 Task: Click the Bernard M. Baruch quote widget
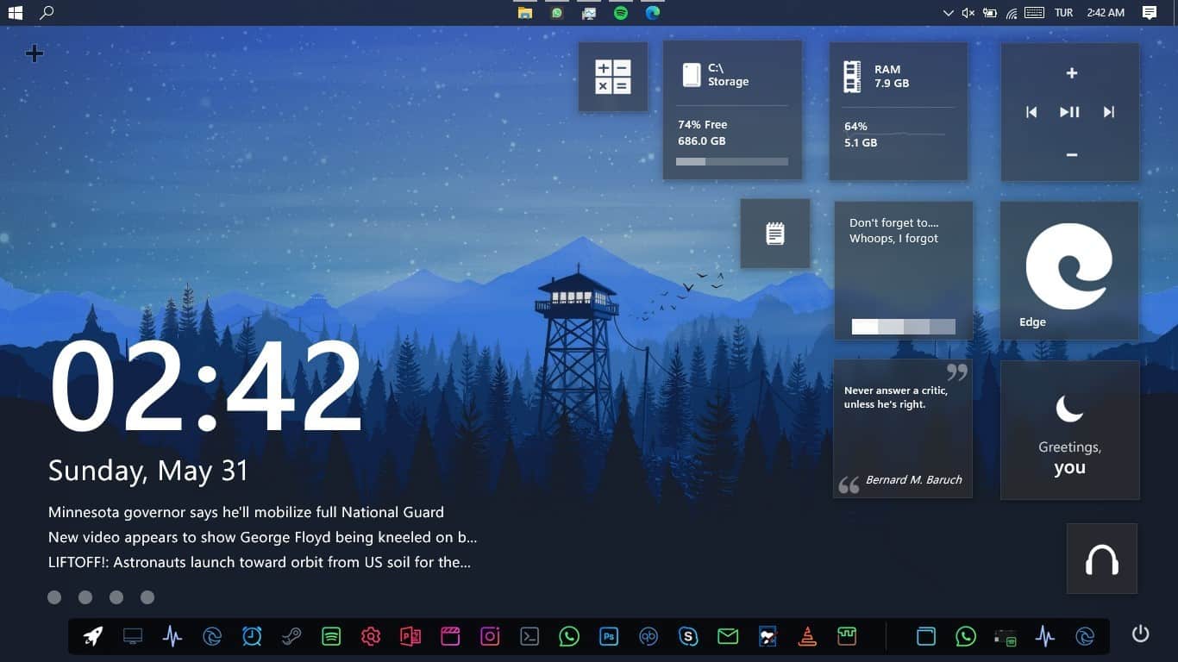pyautogui.click(x=903, y=428)
